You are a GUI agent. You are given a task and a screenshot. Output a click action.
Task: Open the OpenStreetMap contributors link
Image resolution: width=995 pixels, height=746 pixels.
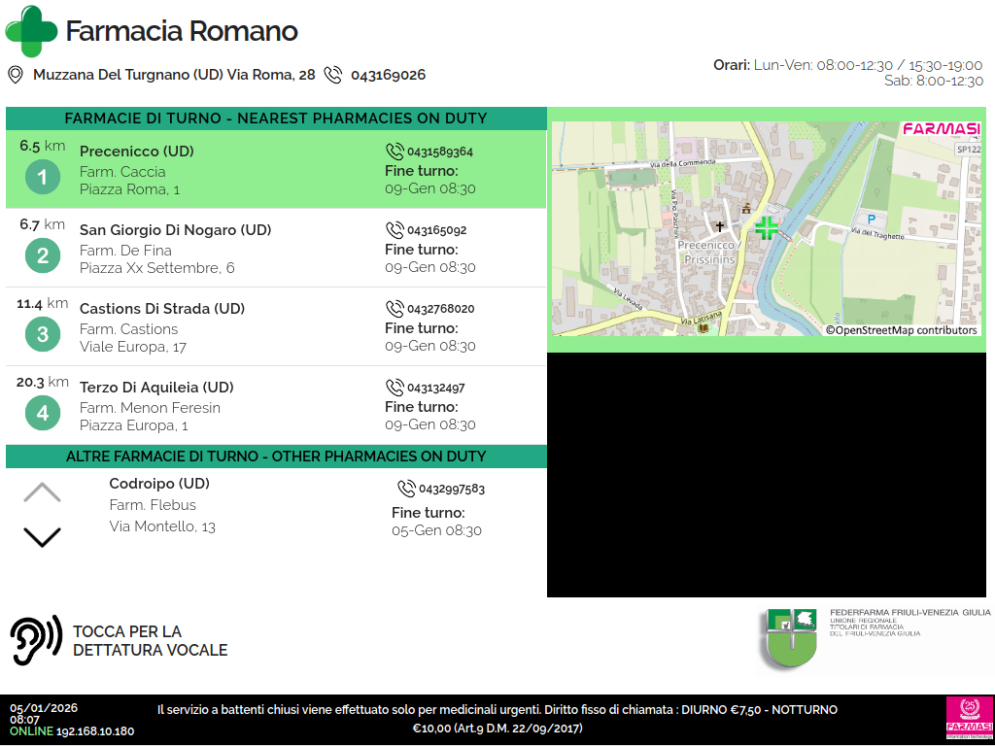tap(901, 330)
